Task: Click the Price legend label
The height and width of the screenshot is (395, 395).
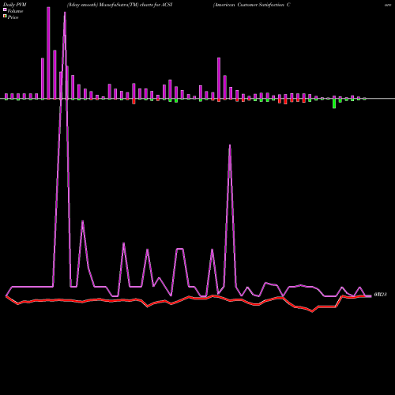Action: tap(13, 17)
